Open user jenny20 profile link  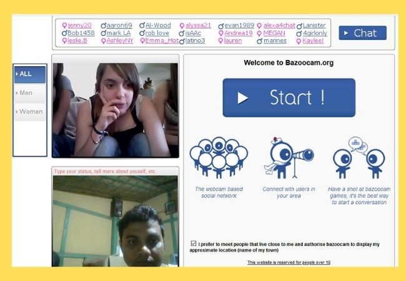[x=79, y=26]
